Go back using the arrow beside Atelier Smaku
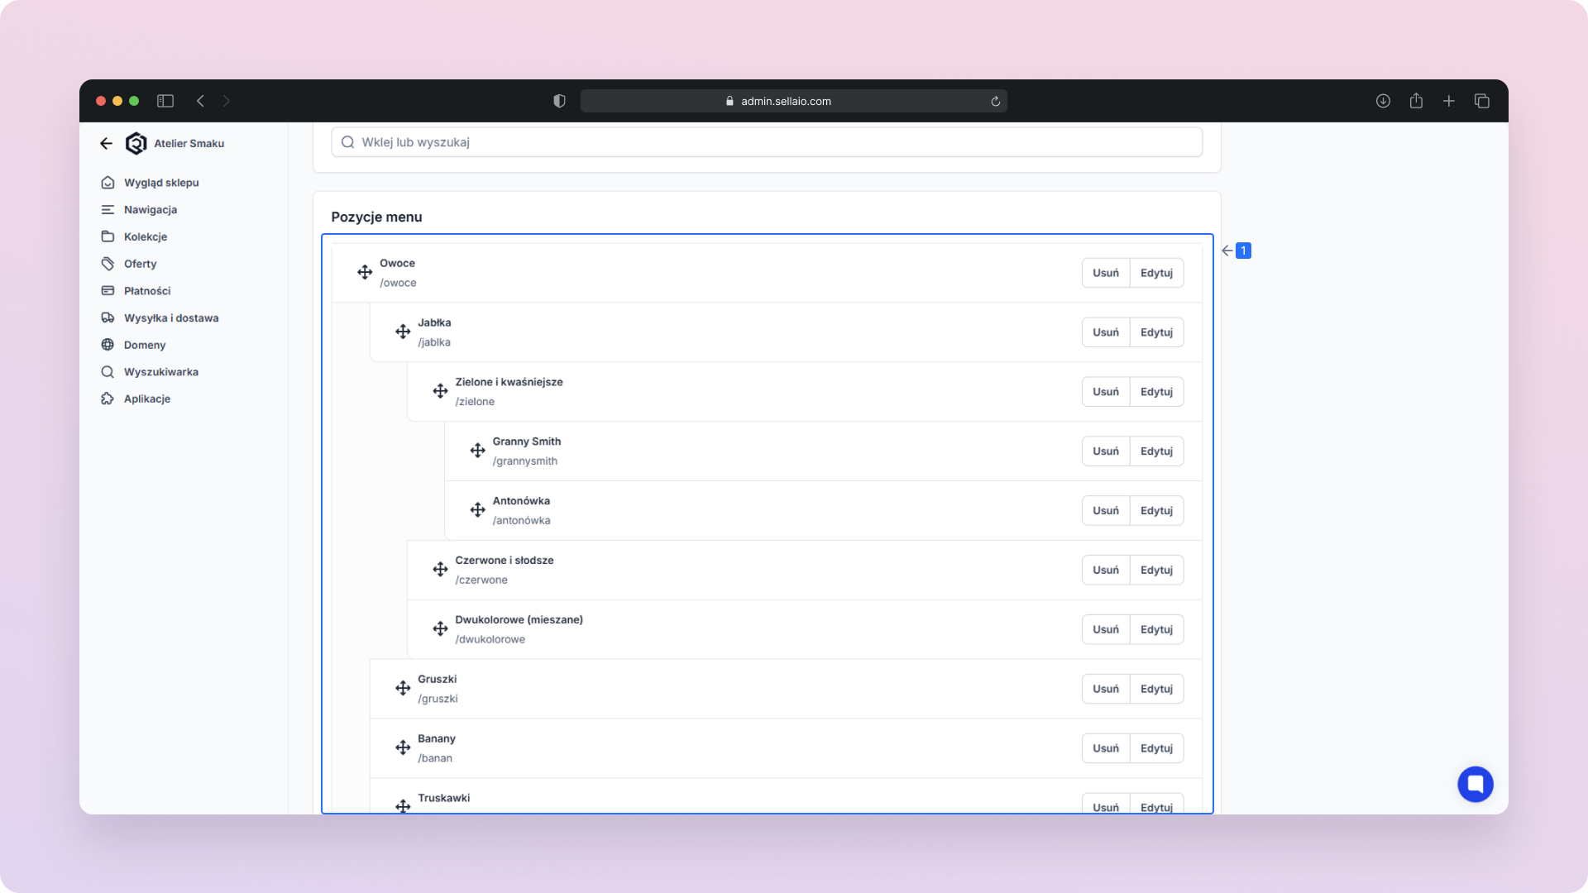 tap(106, 143)
